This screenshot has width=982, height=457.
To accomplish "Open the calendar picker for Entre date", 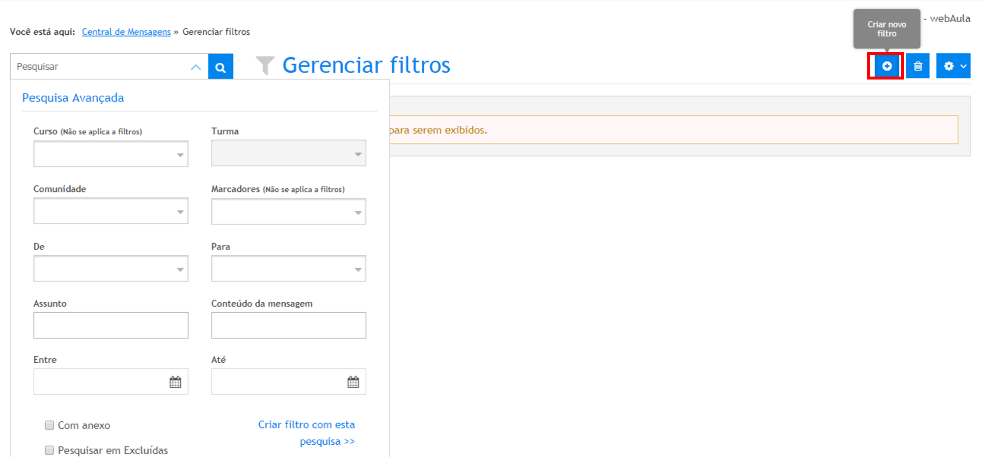I will click(x=175, y=382).
